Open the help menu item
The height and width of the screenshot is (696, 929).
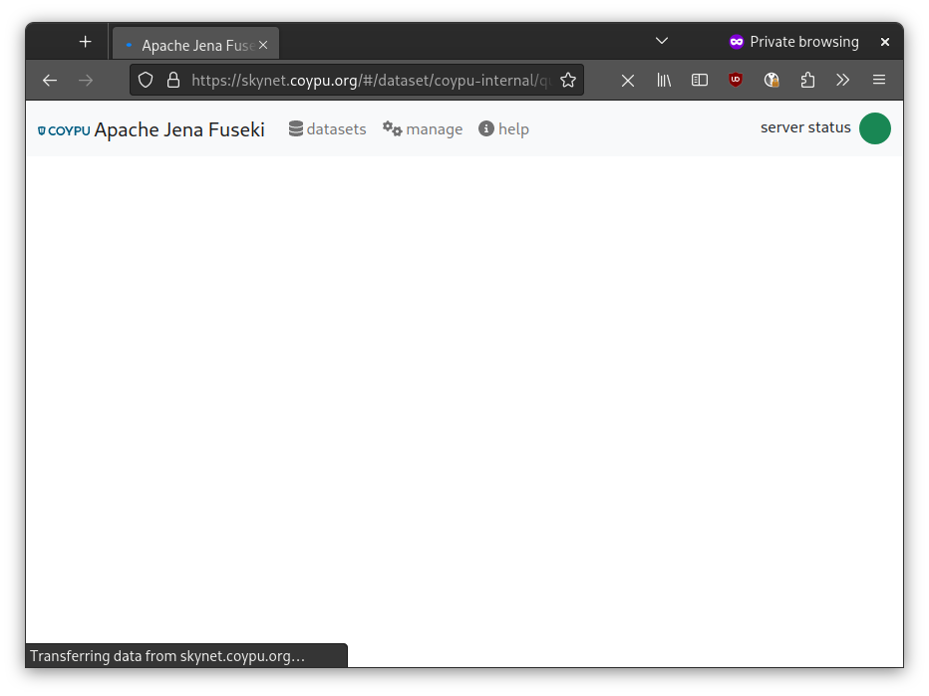[x=503, y=128]
